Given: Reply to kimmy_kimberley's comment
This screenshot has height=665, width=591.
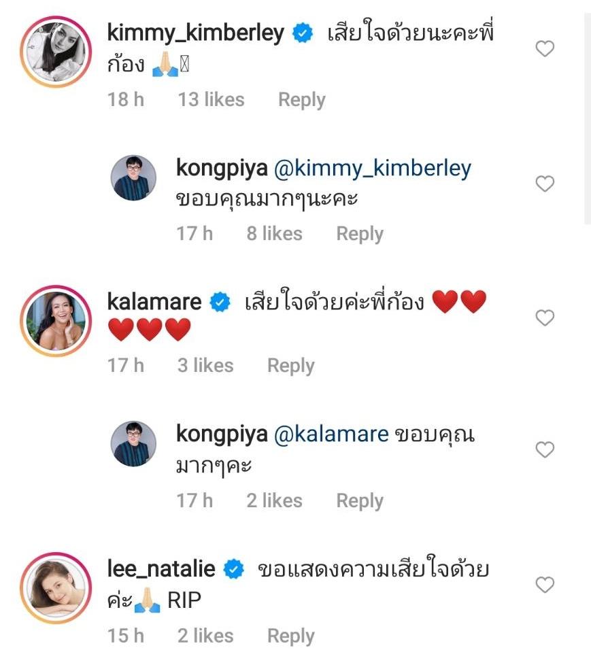Looking at the screenshot, I should click(x=301, y=100).
